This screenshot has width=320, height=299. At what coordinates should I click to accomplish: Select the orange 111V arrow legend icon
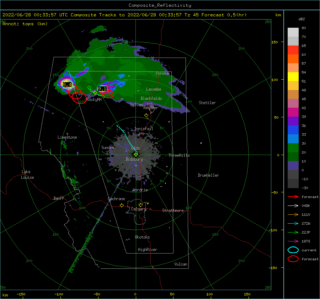point(293,214)
